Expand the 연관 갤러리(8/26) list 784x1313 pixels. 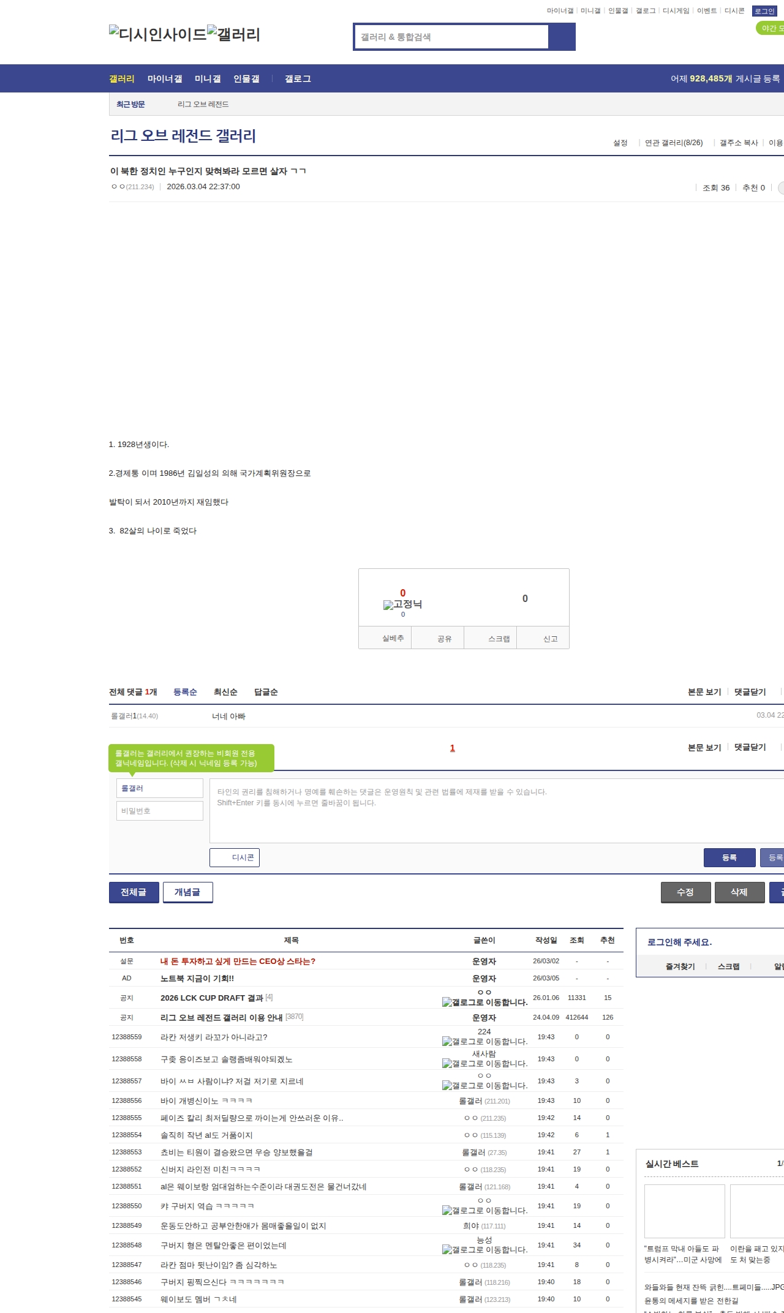(674, 143)
